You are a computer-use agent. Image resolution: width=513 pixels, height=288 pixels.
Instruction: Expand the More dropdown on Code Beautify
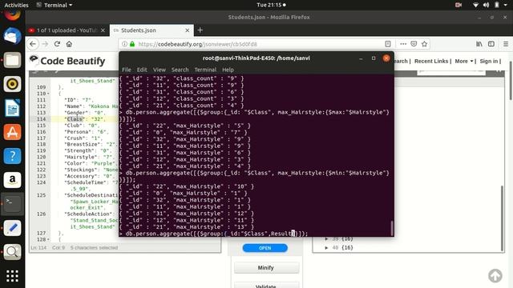click(464, 61)
